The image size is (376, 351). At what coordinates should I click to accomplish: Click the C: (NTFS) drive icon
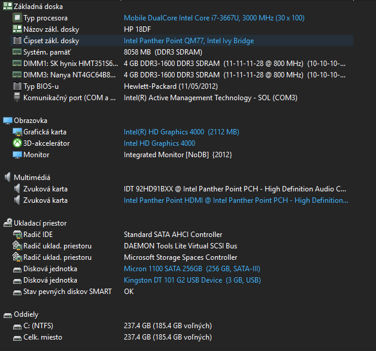tap(17, 327)
